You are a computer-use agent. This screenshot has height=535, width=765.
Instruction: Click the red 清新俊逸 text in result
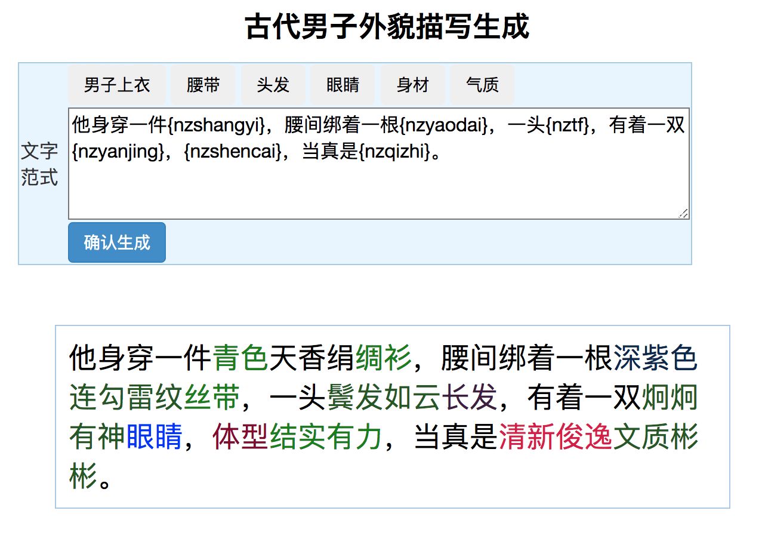point(556,438)
